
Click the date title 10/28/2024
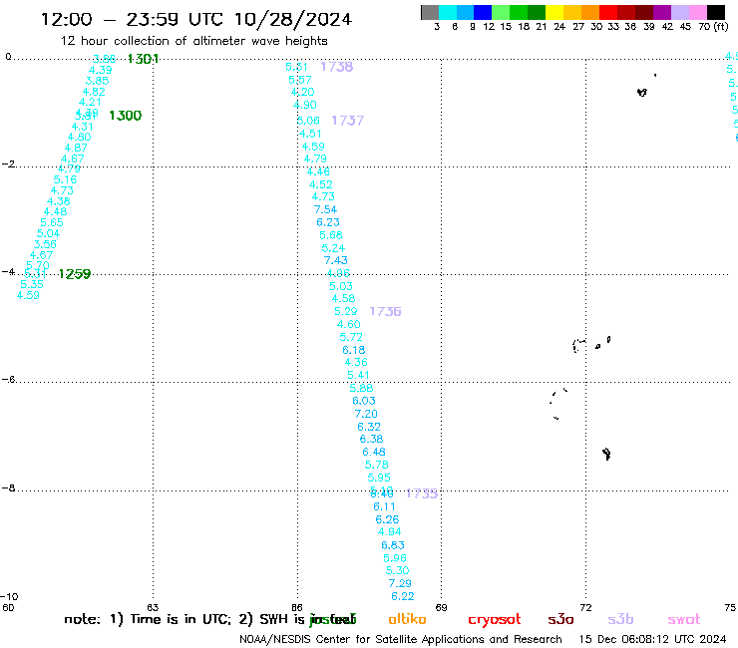[x=293, y=20]
